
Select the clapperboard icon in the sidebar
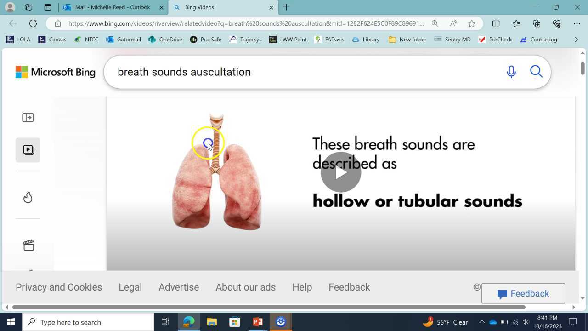pyautogui.click(x=28, y=245)
